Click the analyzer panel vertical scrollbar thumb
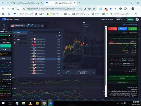 (x=106, y=57)
